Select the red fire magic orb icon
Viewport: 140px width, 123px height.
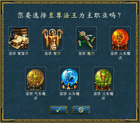[x=120, y=38]
